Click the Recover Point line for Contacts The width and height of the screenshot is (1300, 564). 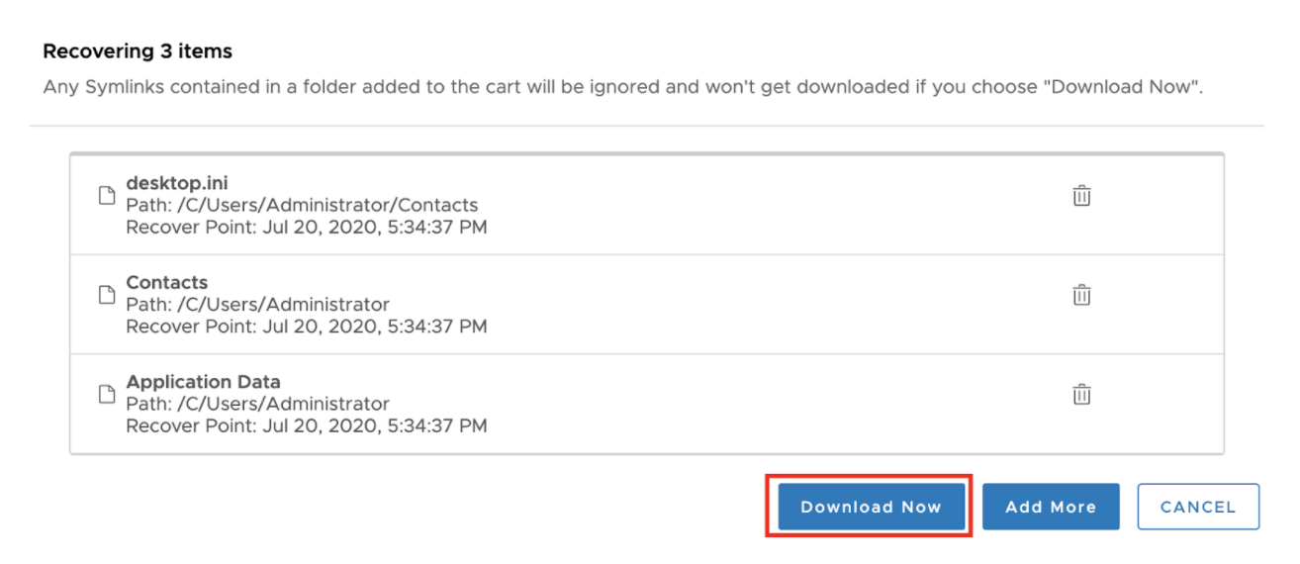click(307, 327)
